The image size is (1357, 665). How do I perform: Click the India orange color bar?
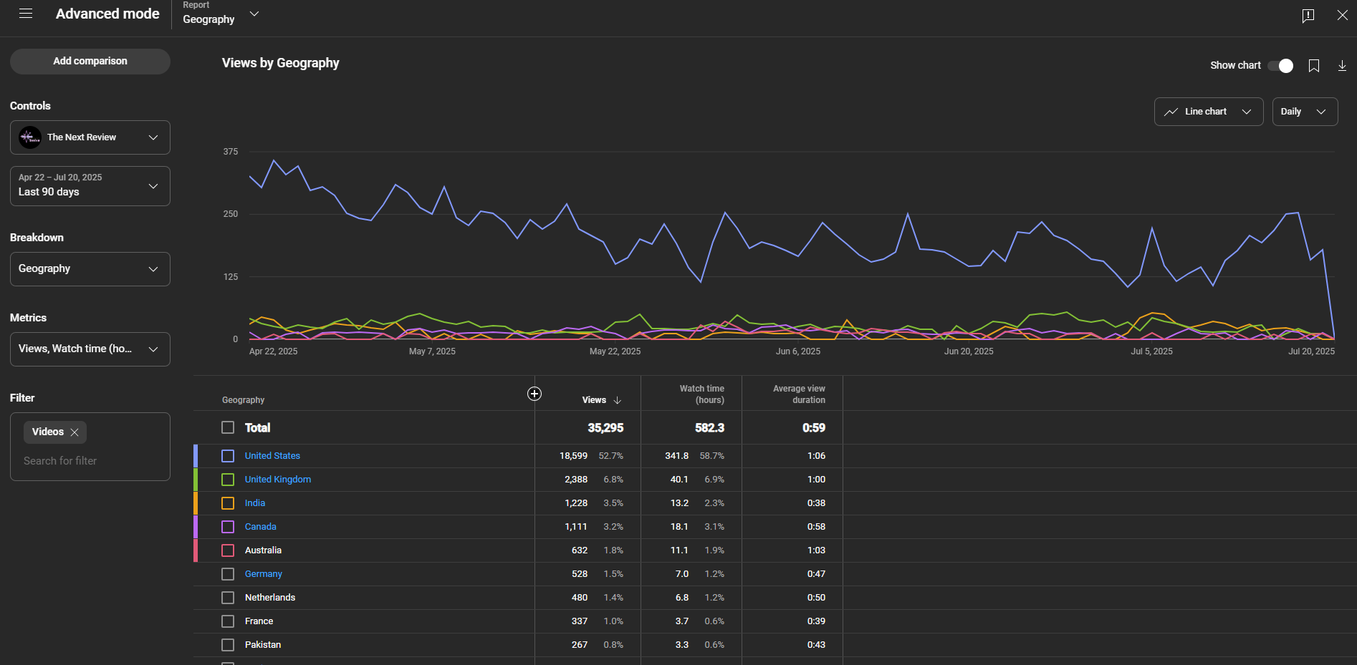coord(196,503)
